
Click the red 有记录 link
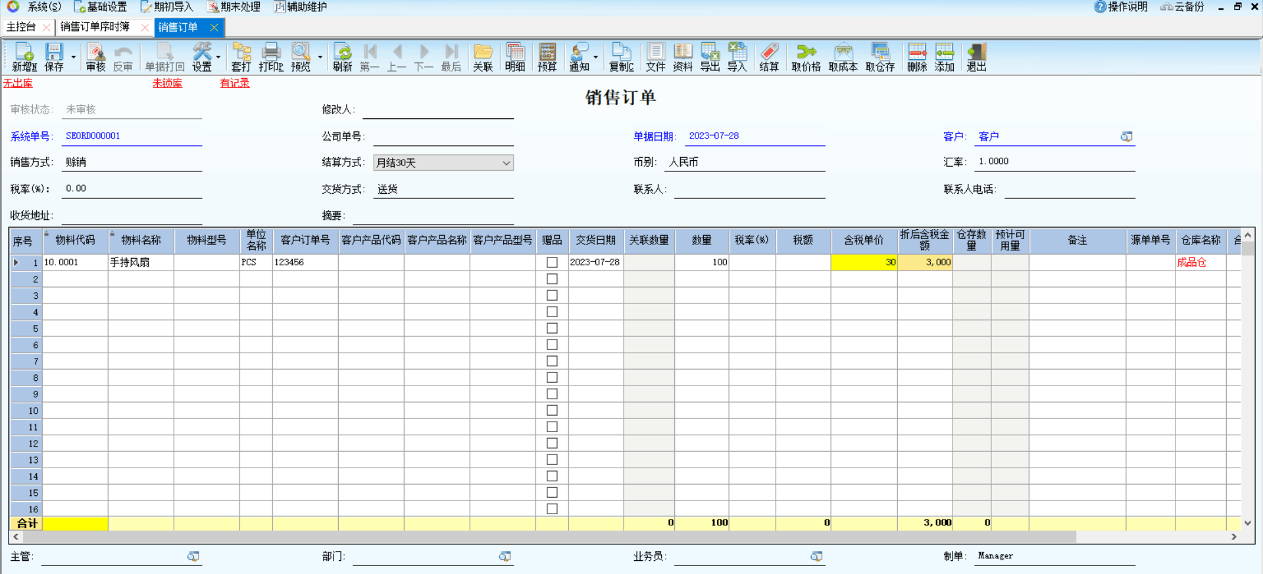235,83
